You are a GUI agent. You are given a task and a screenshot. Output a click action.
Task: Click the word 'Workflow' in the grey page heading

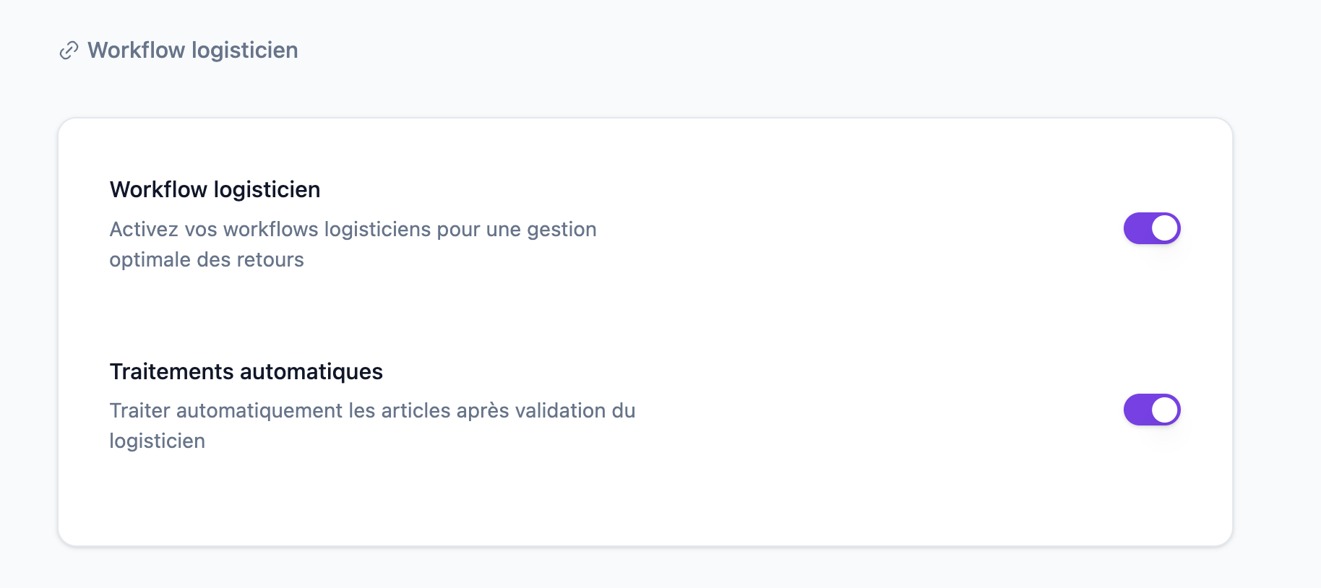pos(137,51)
